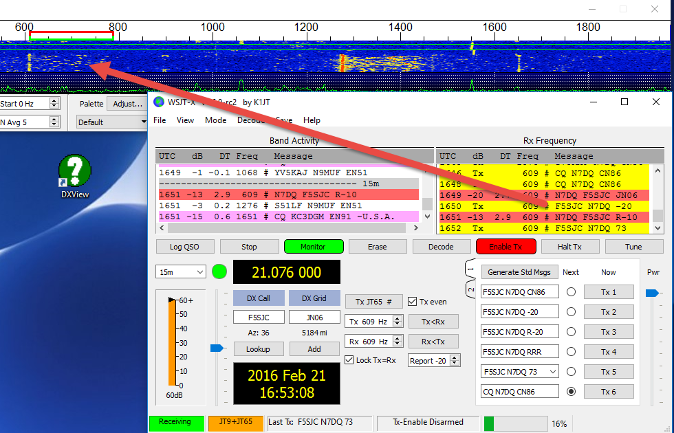The image size is (674, 433).
Task: Open the Help menu
Action: 312,120
